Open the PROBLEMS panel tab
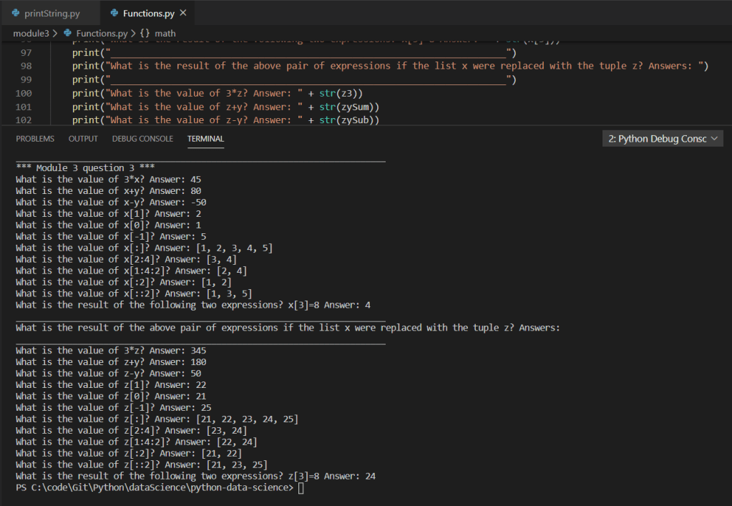The width and height of the screenshot is (732, 506). point(35,139)
